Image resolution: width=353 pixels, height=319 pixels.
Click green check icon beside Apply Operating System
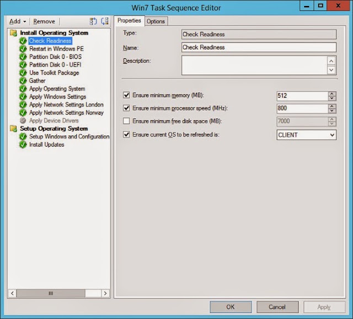(x=23, y=89)
